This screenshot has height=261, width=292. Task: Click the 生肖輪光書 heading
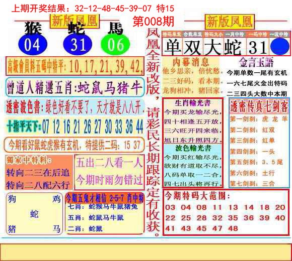(192, 103)
